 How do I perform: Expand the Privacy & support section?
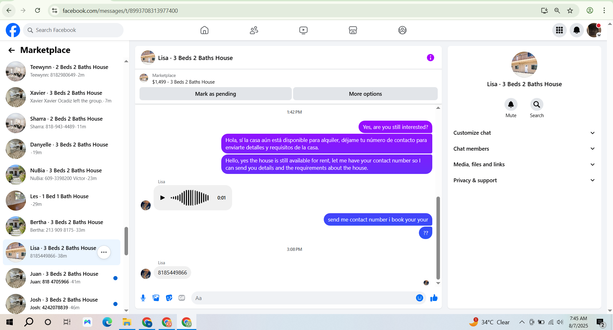524,180
